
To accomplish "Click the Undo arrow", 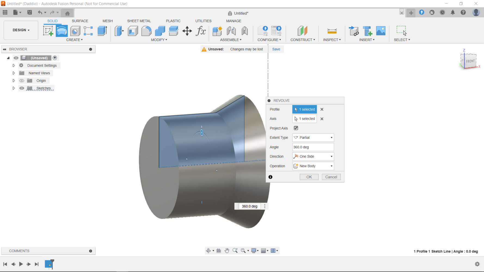I will click(40, 13).
